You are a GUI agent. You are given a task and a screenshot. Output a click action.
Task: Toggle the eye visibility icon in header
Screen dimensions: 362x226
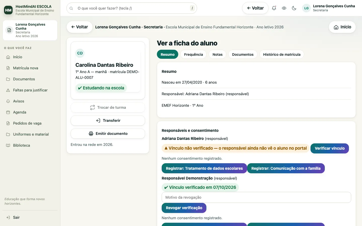pyautogui.click(x=284, y=8)
